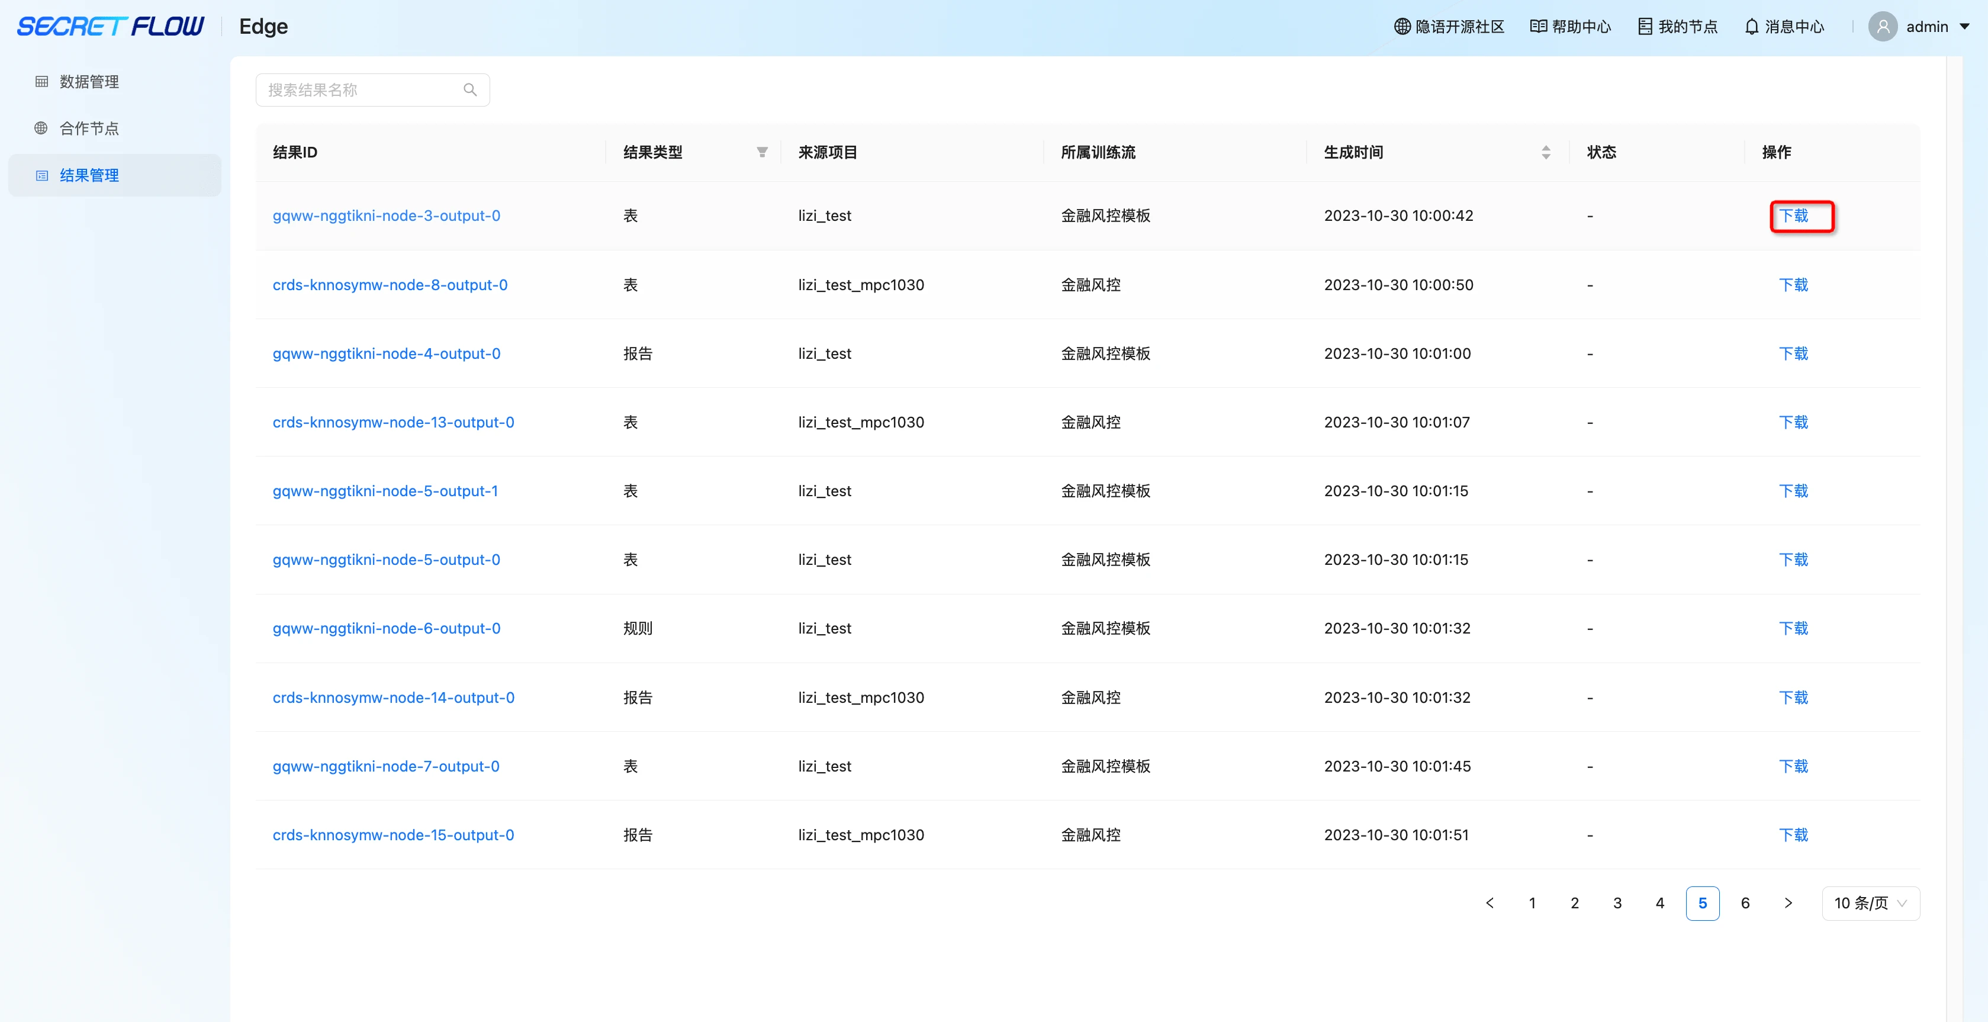1988x1022 pixels.
Task: Download gqww-nggtikni-node-4-output-0 report
Action: (x=1794, y=353)
